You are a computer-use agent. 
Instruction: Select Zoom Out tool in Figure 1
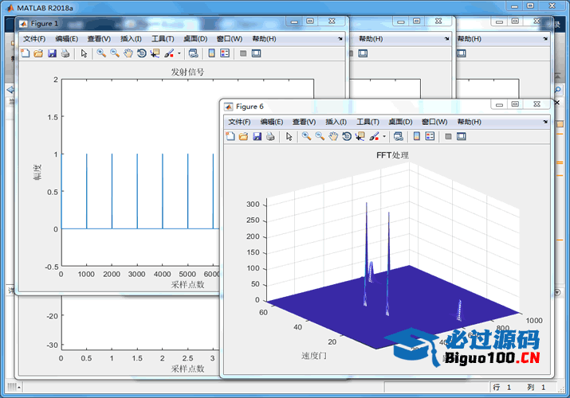(x=115, y=53)
